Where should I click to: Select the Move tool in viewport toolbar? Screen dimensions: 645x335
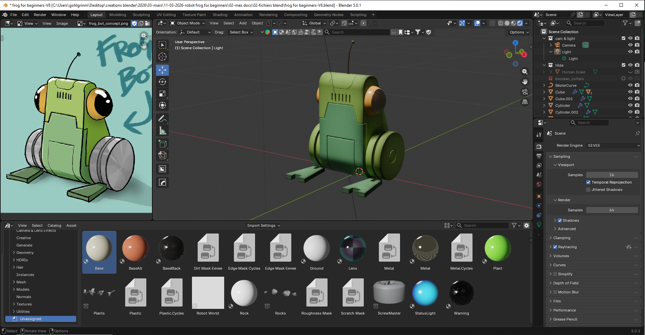pos(162,70)
